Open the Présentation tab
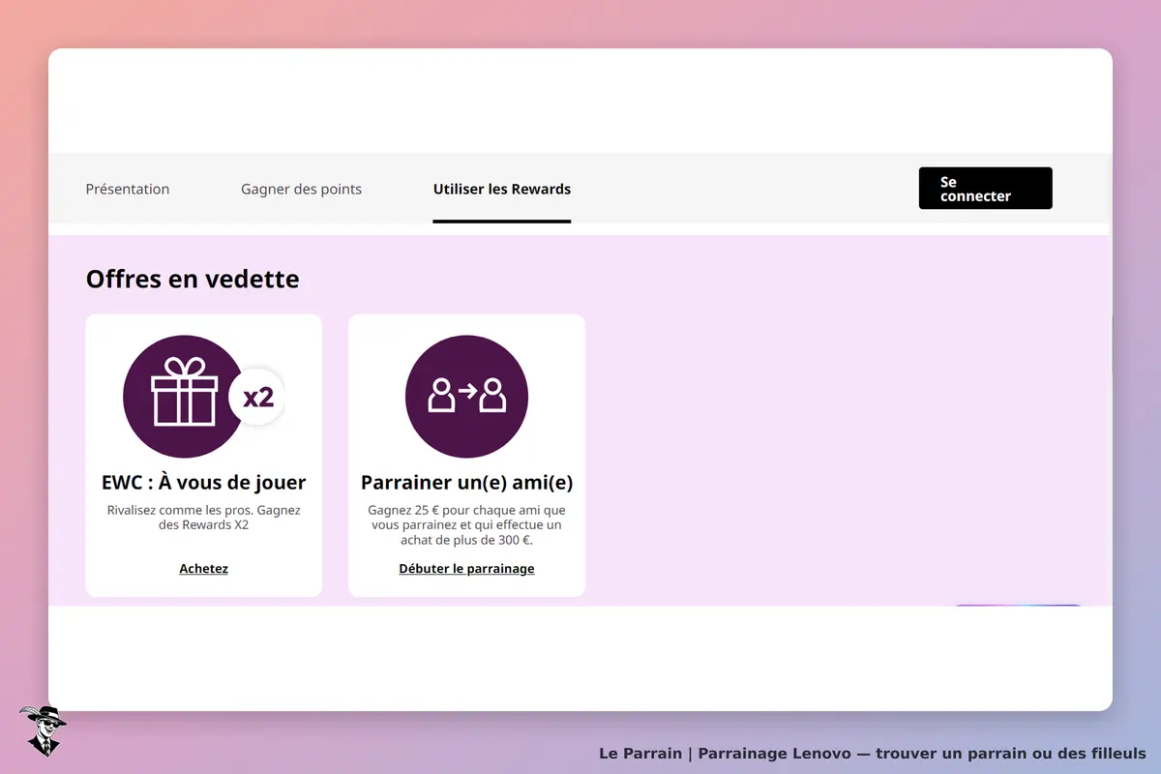 click(x=128, y=189)
